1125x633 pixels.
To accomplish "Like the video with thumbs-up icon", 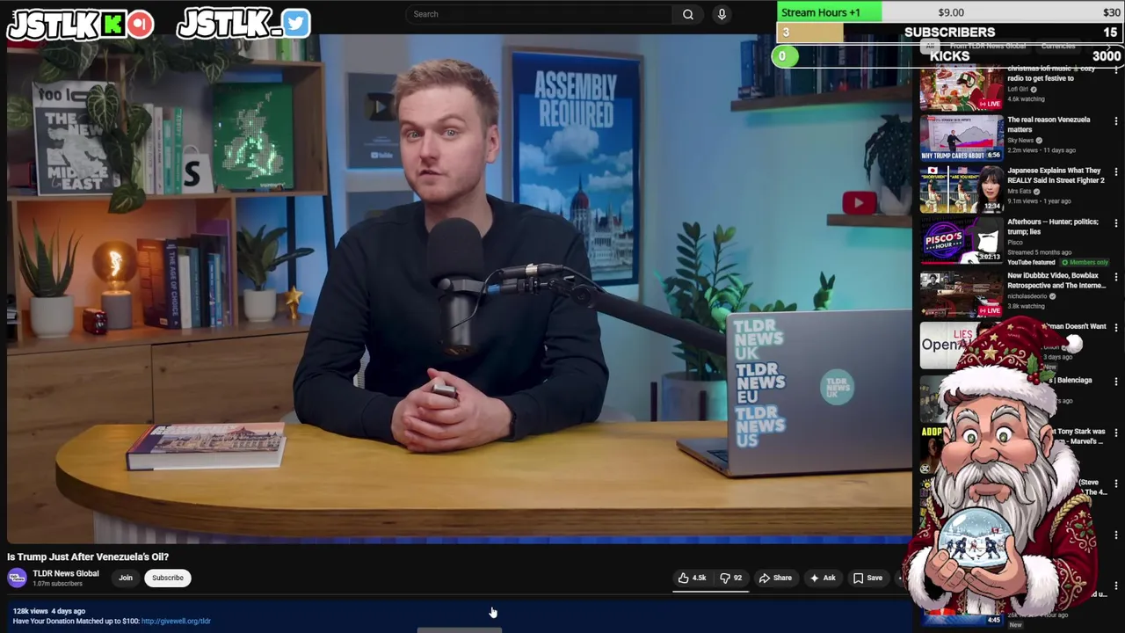I will coord(692,578).
